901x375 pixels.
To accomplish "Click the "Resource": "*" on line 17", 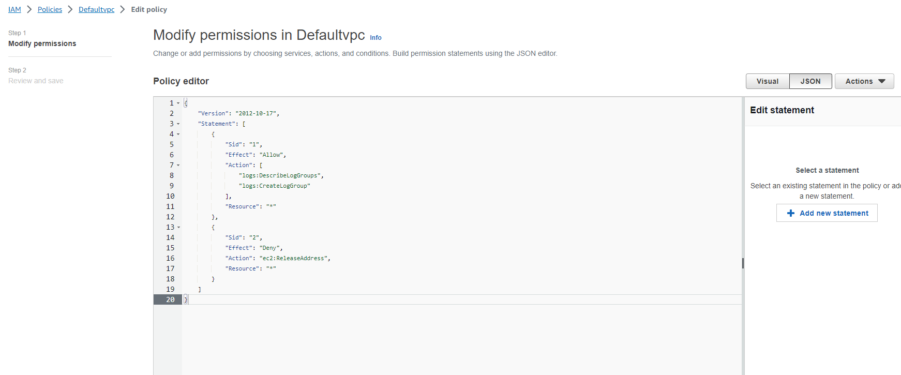I will coord(250,268).
